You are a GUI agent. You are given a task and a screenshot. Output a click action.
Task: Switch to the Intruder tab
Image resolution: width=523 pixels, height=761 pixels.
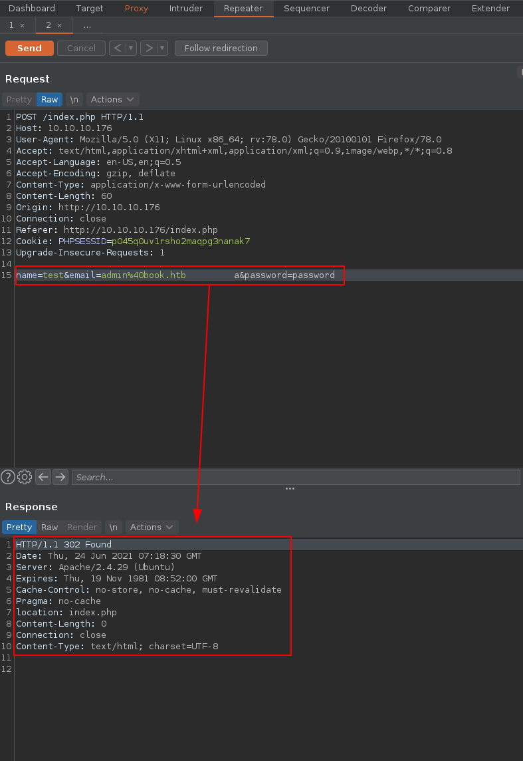(186, 9)
